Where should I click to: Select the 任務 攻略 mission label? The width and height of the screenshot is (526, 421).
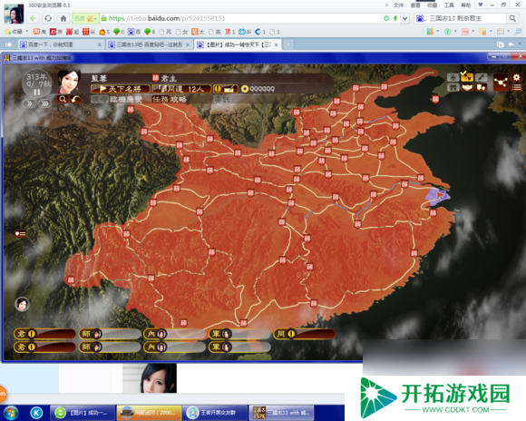coord(169,100)
